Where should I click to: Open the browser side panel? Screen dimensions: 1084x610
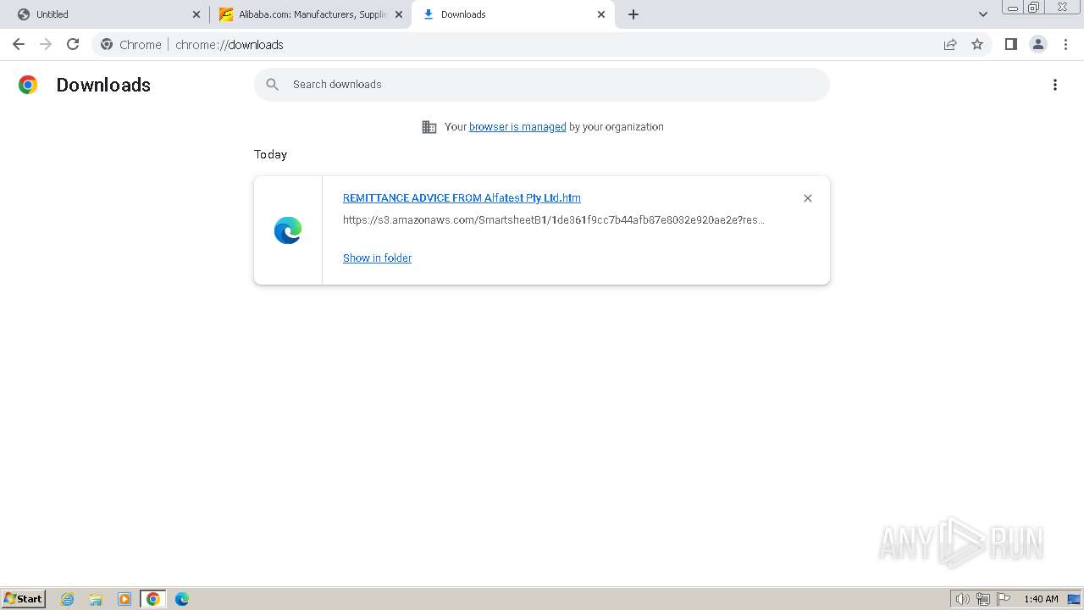pos(1010,44)
